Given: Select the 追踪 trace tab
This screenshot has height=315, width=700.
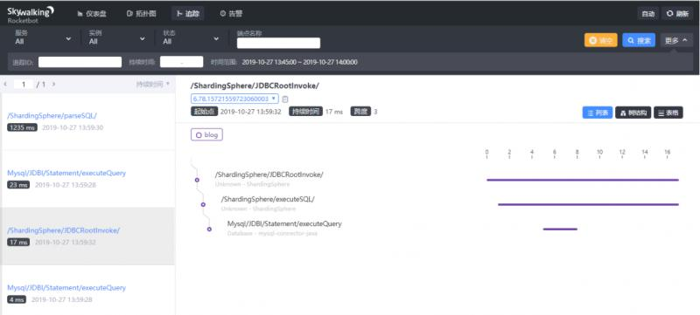Looking at the screenshot, I should (x=188, y=14).
